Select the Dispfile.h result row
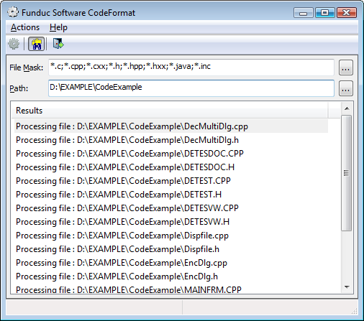Viewport: 364px width, 321px height. [171, 249]
